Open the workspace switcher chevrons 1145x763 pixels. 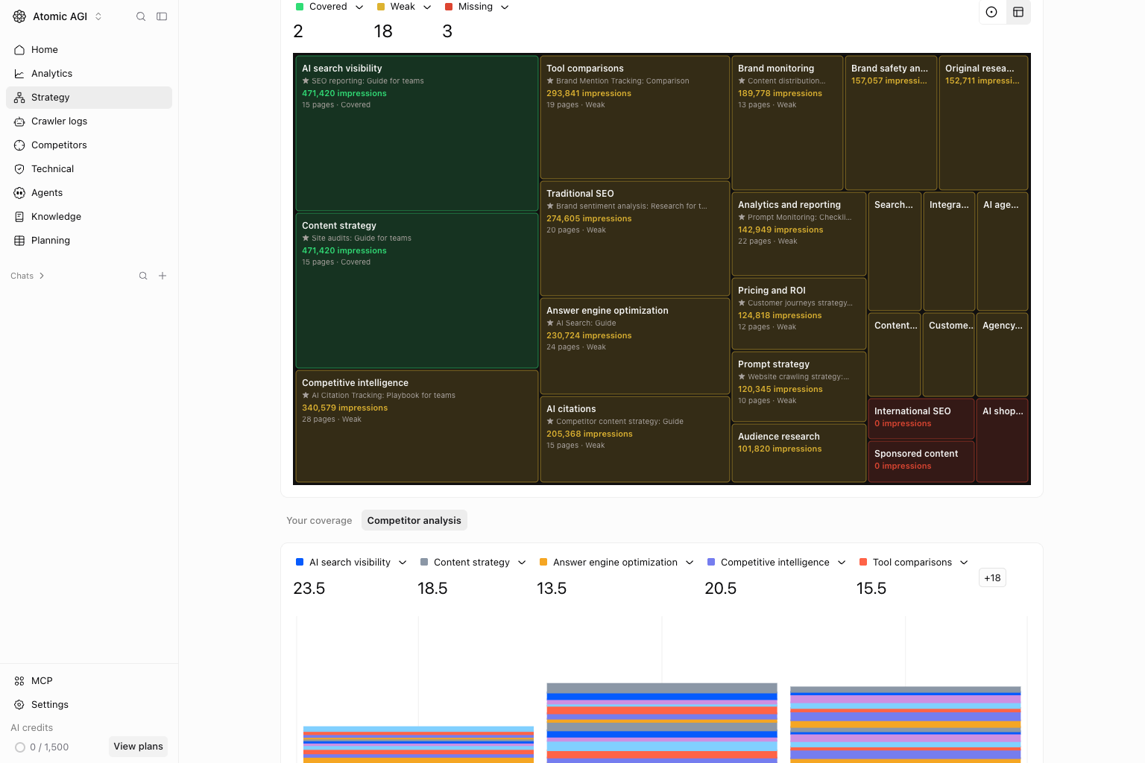tap(98, 16)
